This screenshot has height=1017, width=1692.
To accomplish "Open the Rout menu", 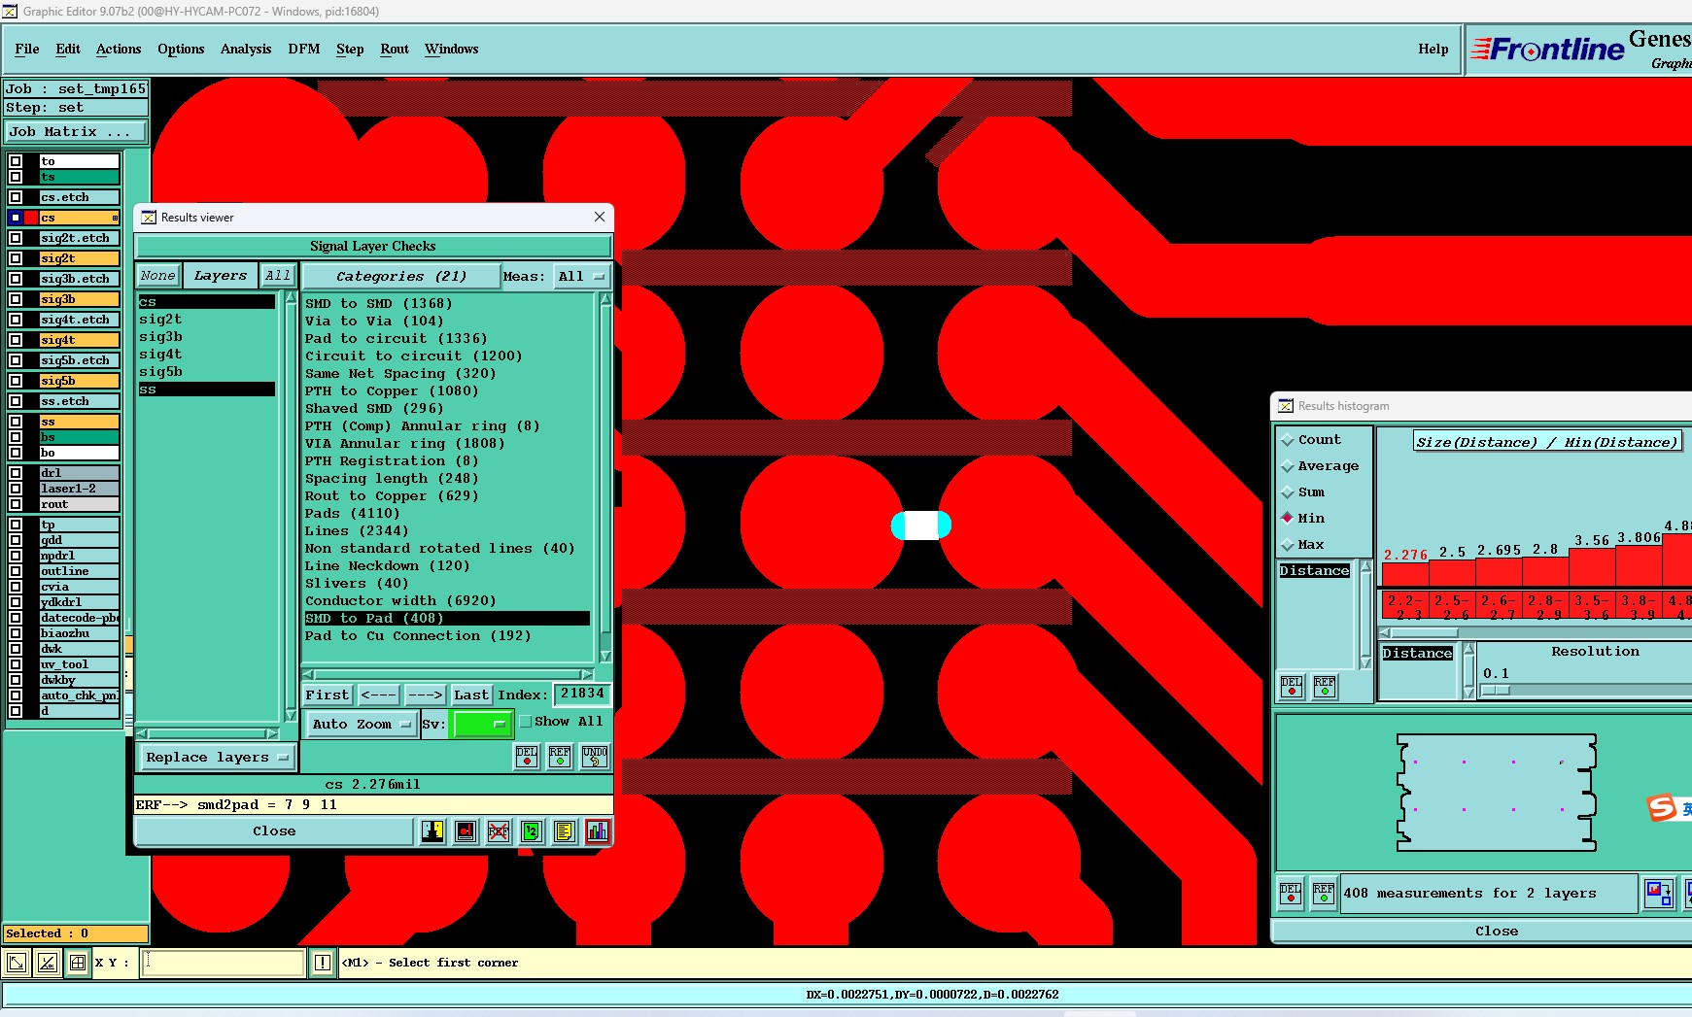I will (395, 50).
